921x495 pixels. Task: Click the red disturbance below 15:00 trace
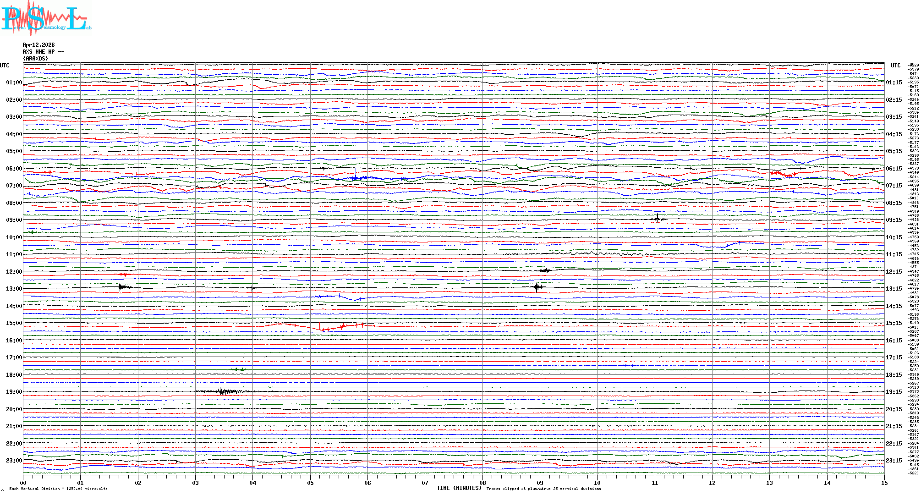pyautogui.click(x=321, y=328)
